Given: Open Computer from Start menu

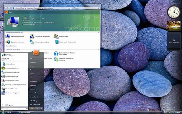Looking at the screenshot, I should tap(32, 85).
